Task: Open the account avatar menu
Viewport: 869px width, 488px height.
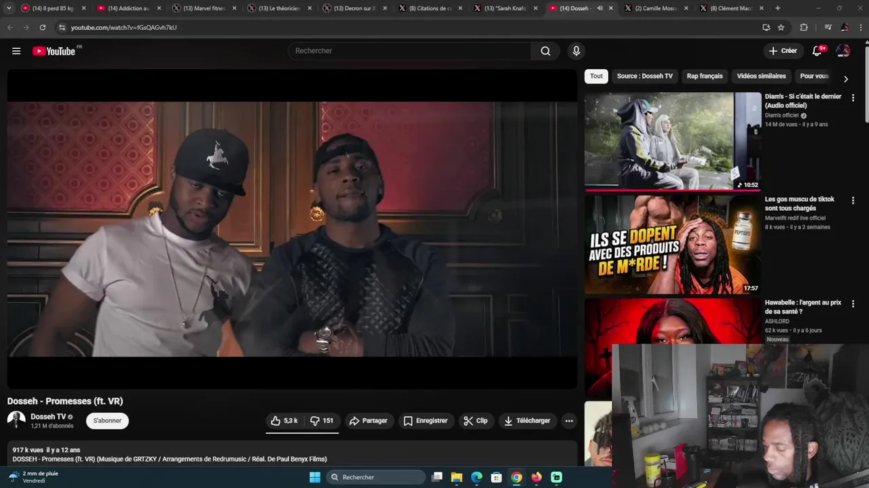Action: coord(843,51)
